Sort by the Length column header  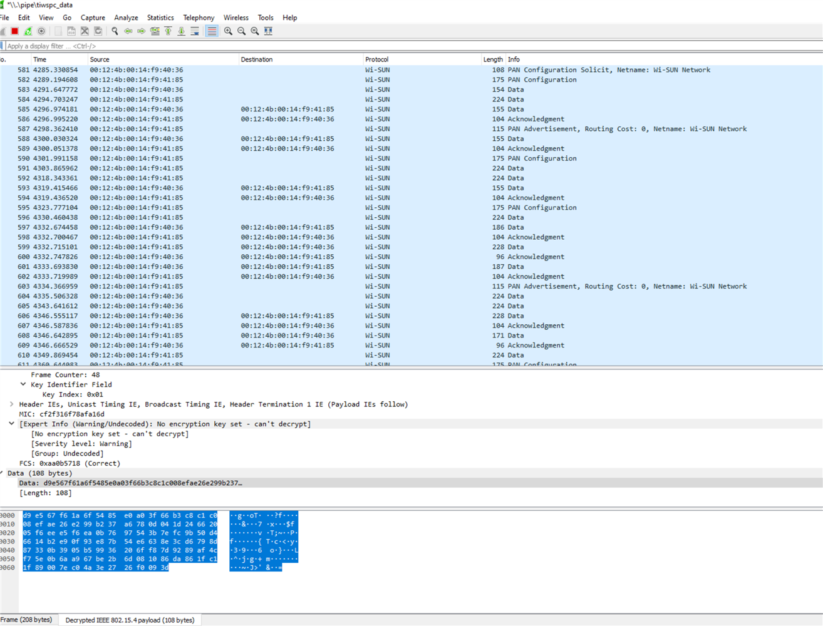pyautogui.click(x=493, y=59)
